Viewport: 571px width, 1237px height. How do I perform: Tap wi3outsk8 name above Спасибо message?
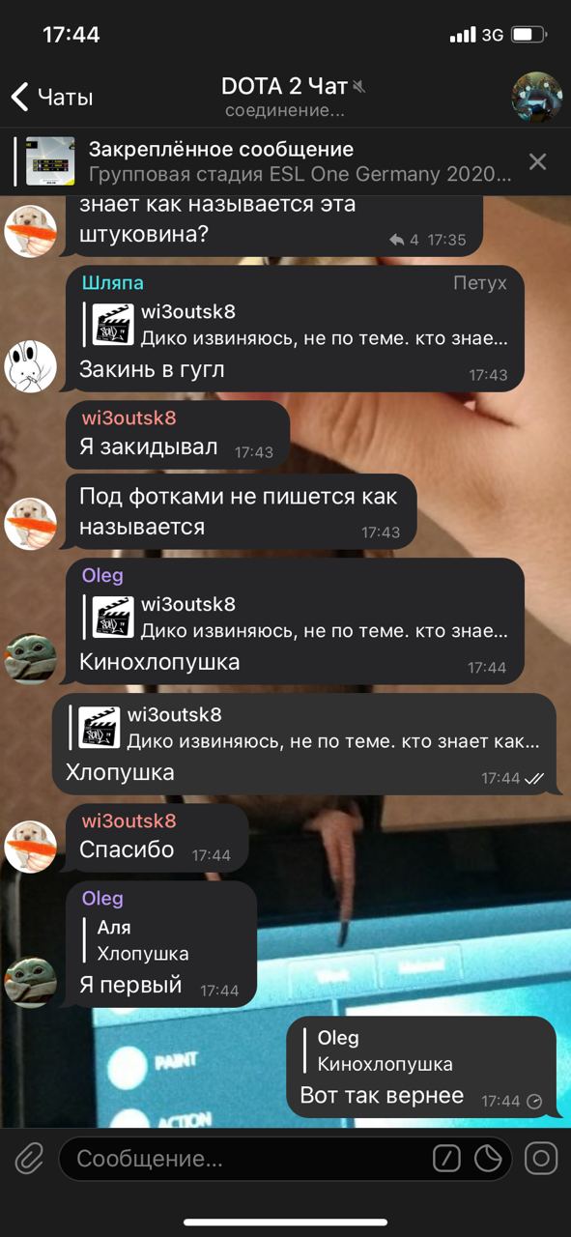pyautogui.click(x=128, y=821)
